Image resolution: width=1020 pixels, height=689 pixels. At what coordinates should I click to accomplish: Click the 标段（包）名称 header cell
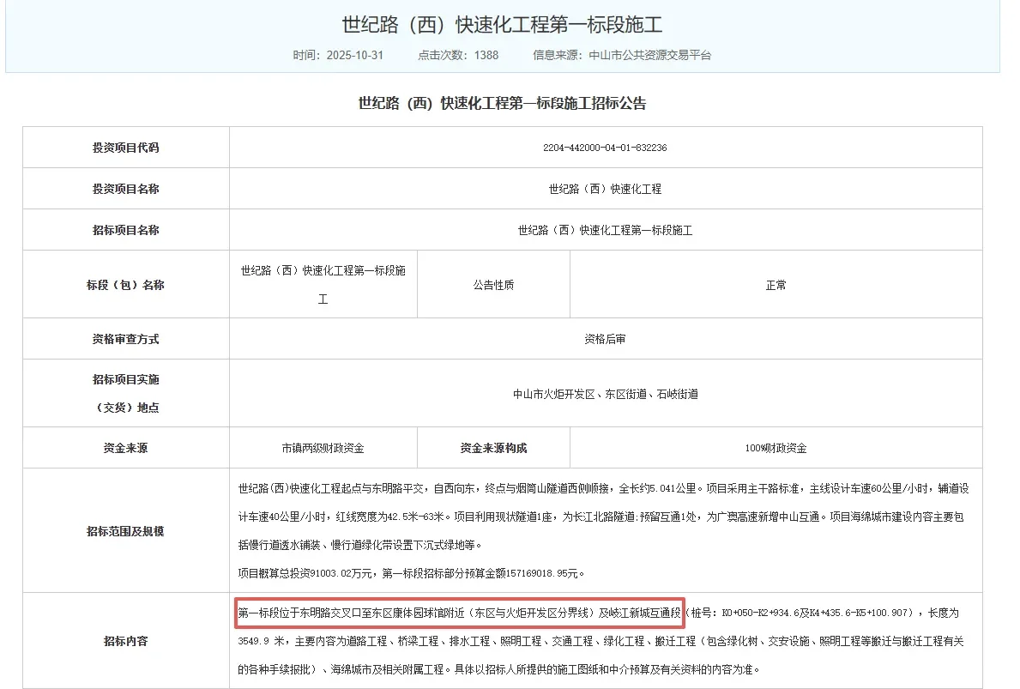[x=125, y=283]
